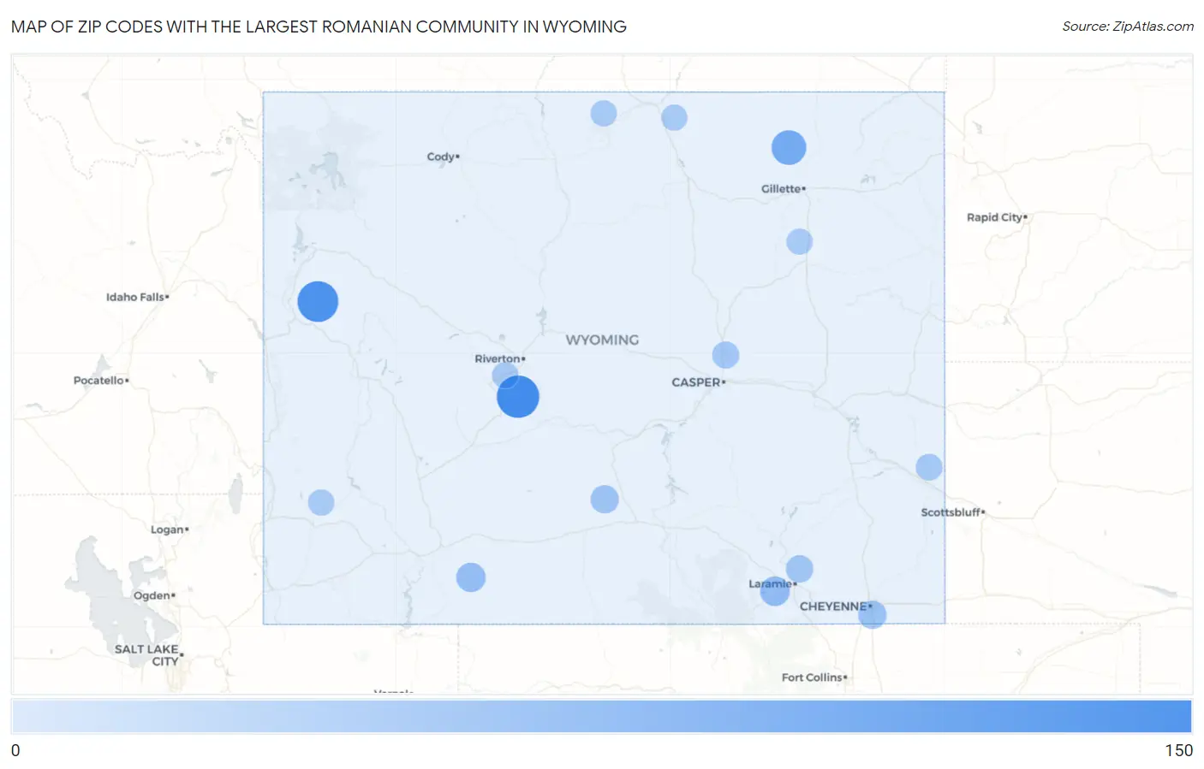Click the Rapid City label
The image size is (1204, 769).
(x=997, y=217)
